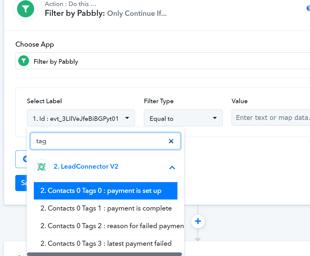Collapse the LeadConnector V2 group chevron

tap(172, 168)
